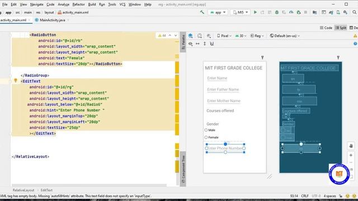This screenshot has width=358, height=201.
Task: Go to next highlighted warning arrow down
Action: [176, 35]
